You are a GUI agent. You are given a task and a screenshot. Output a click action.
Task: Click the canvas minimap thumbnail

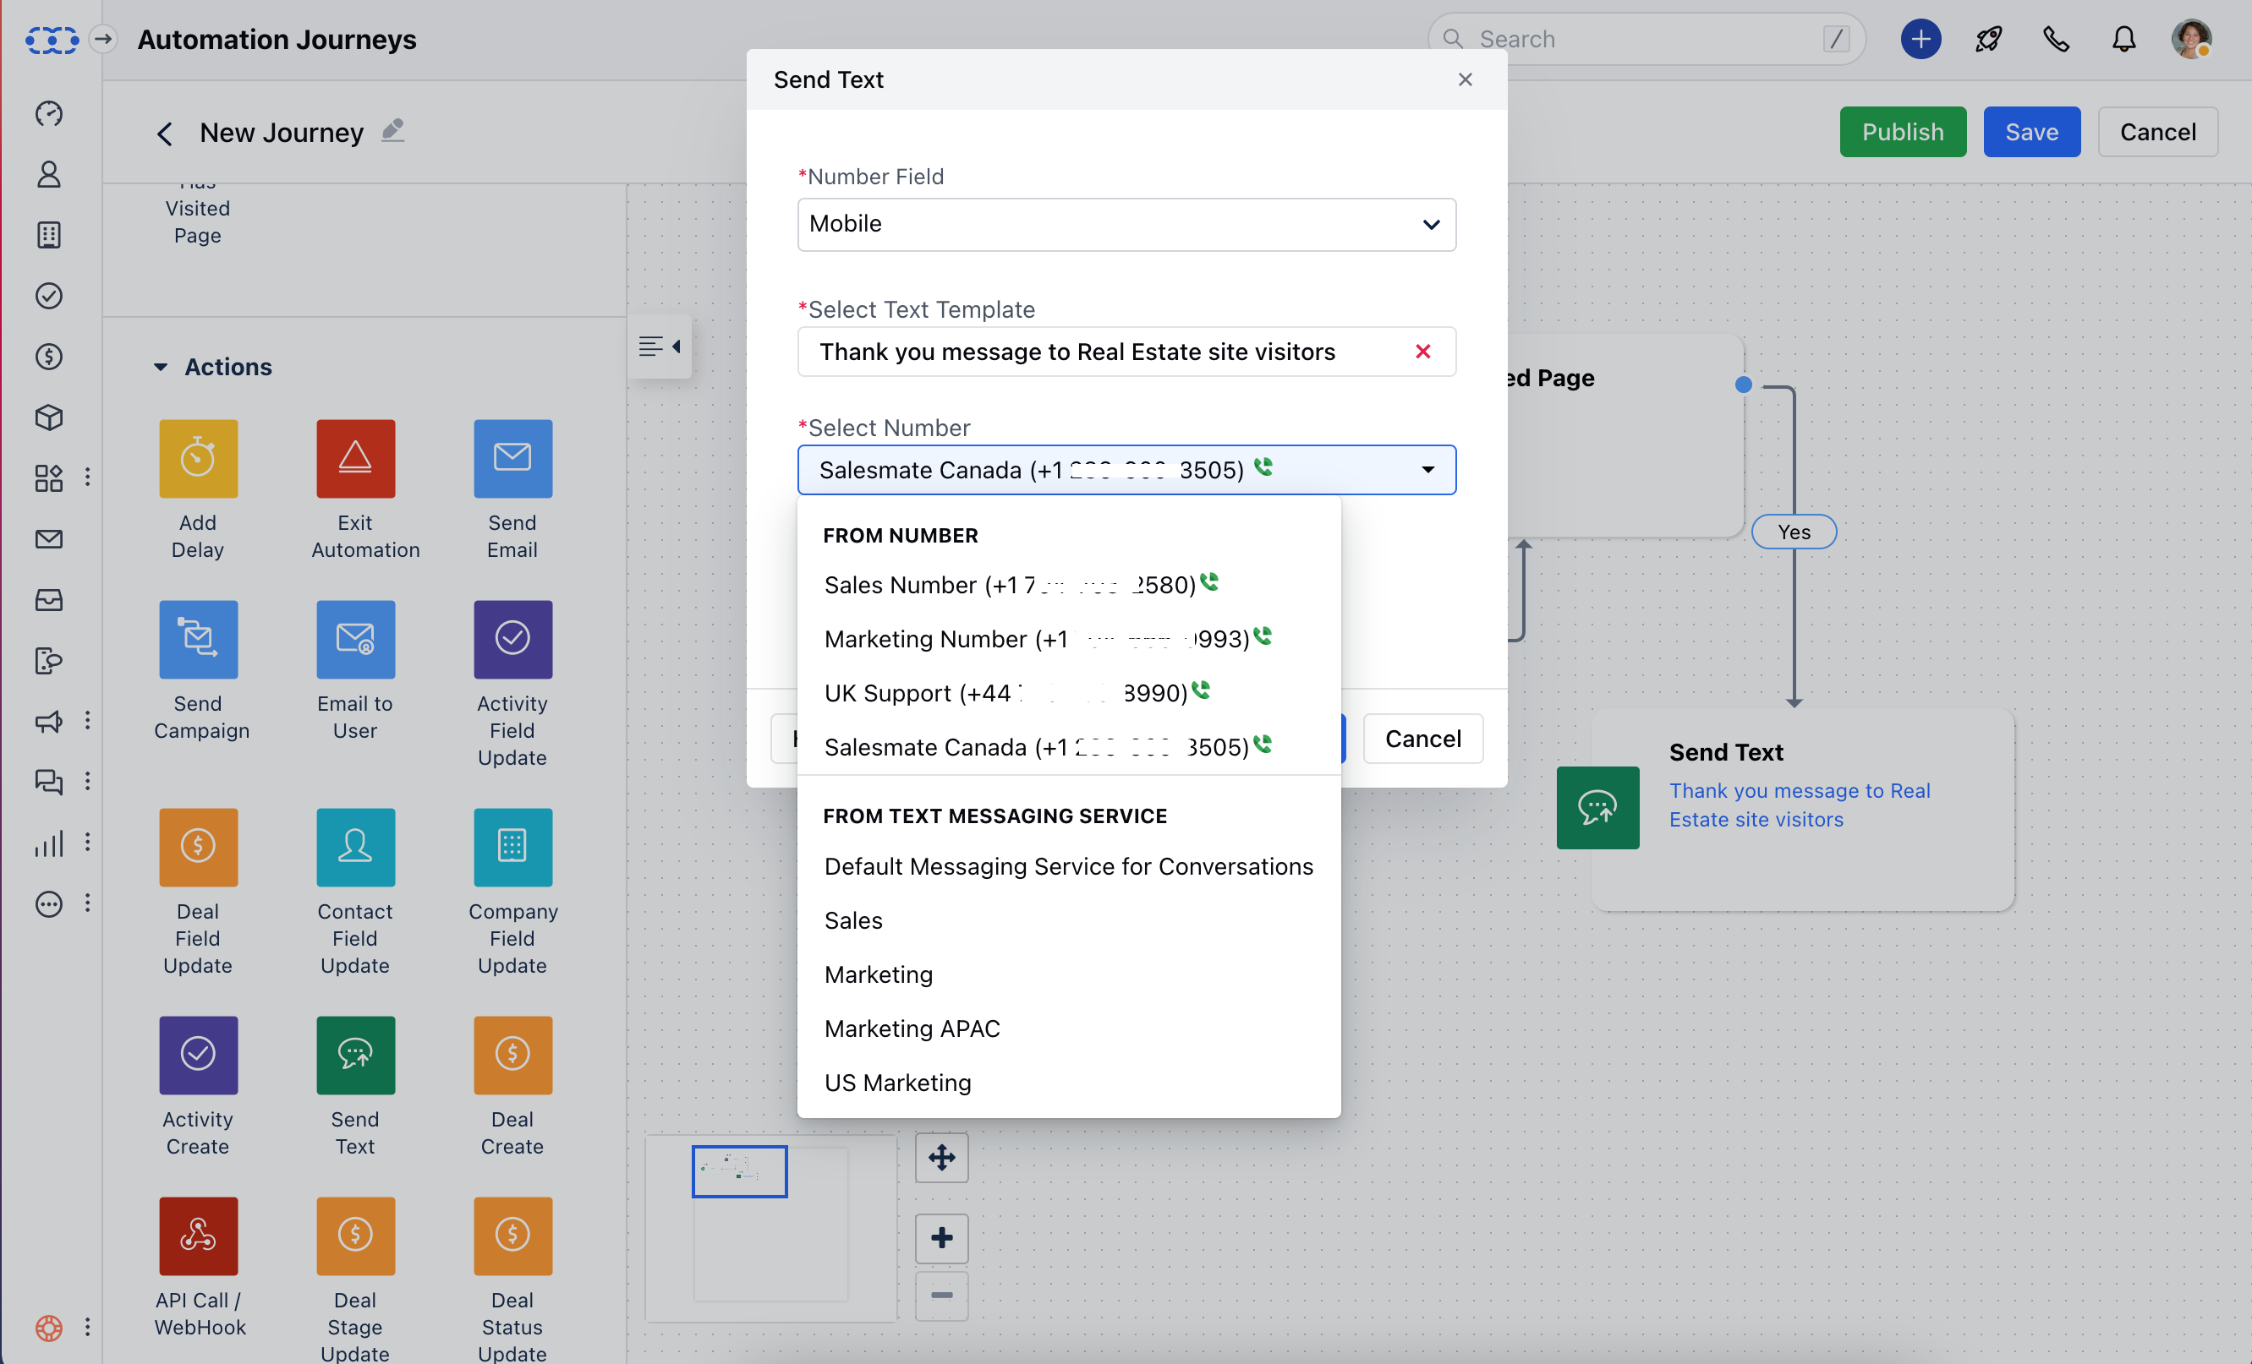coord(739,1171)
